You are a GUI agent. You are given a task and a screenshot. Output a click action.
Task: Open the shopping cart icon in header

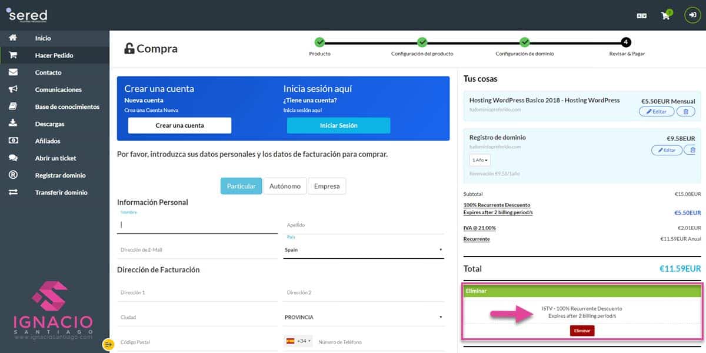[x=666, y=15]
